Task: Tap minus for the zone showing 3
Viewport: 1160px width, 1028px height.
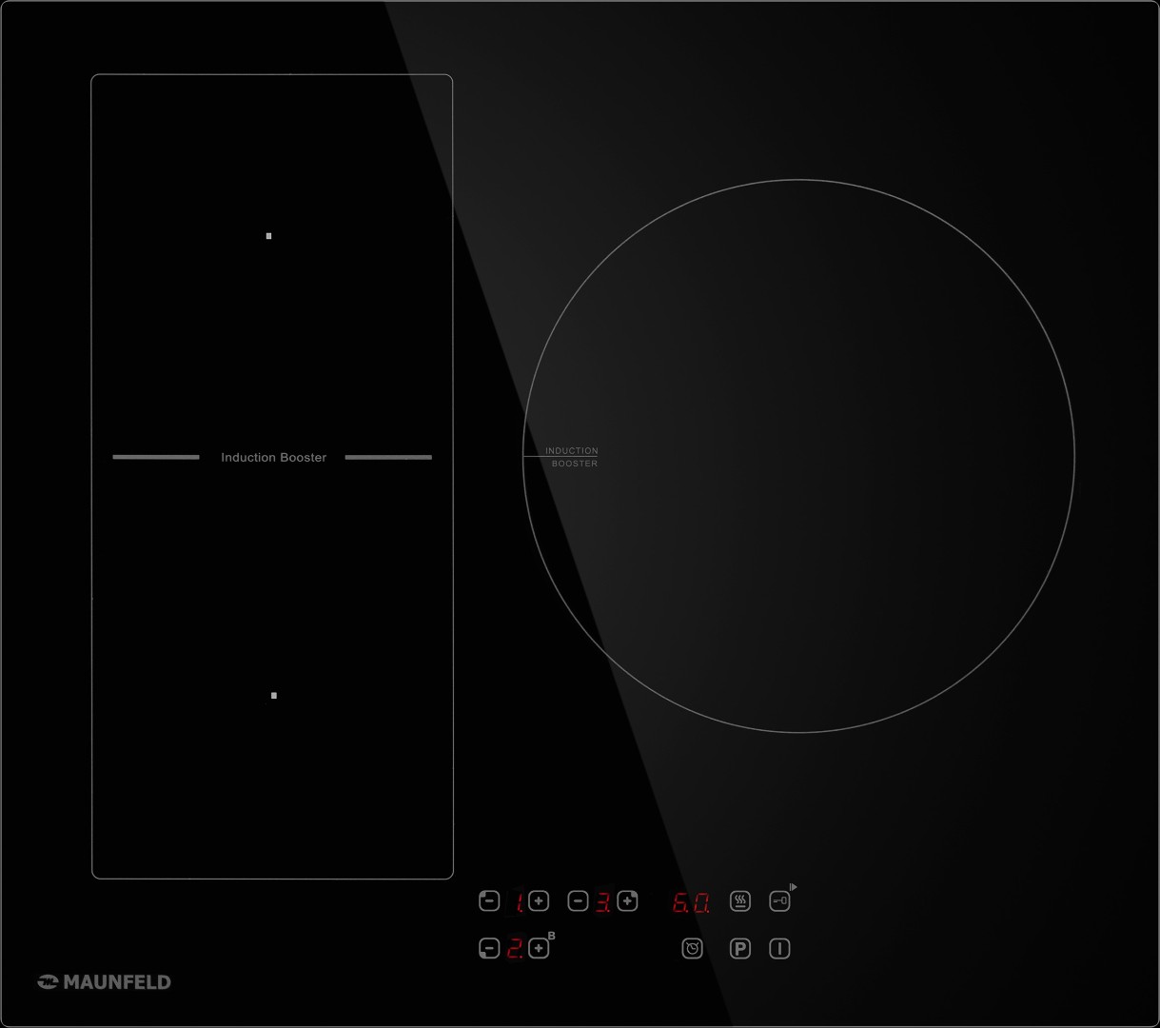Action: [x=578, y=900]
